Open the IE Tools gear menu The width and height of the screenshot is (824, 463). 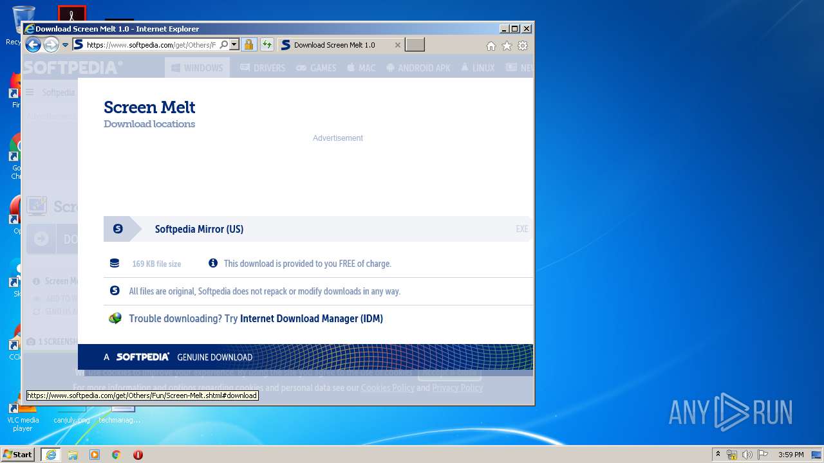[x=523, y=46]
